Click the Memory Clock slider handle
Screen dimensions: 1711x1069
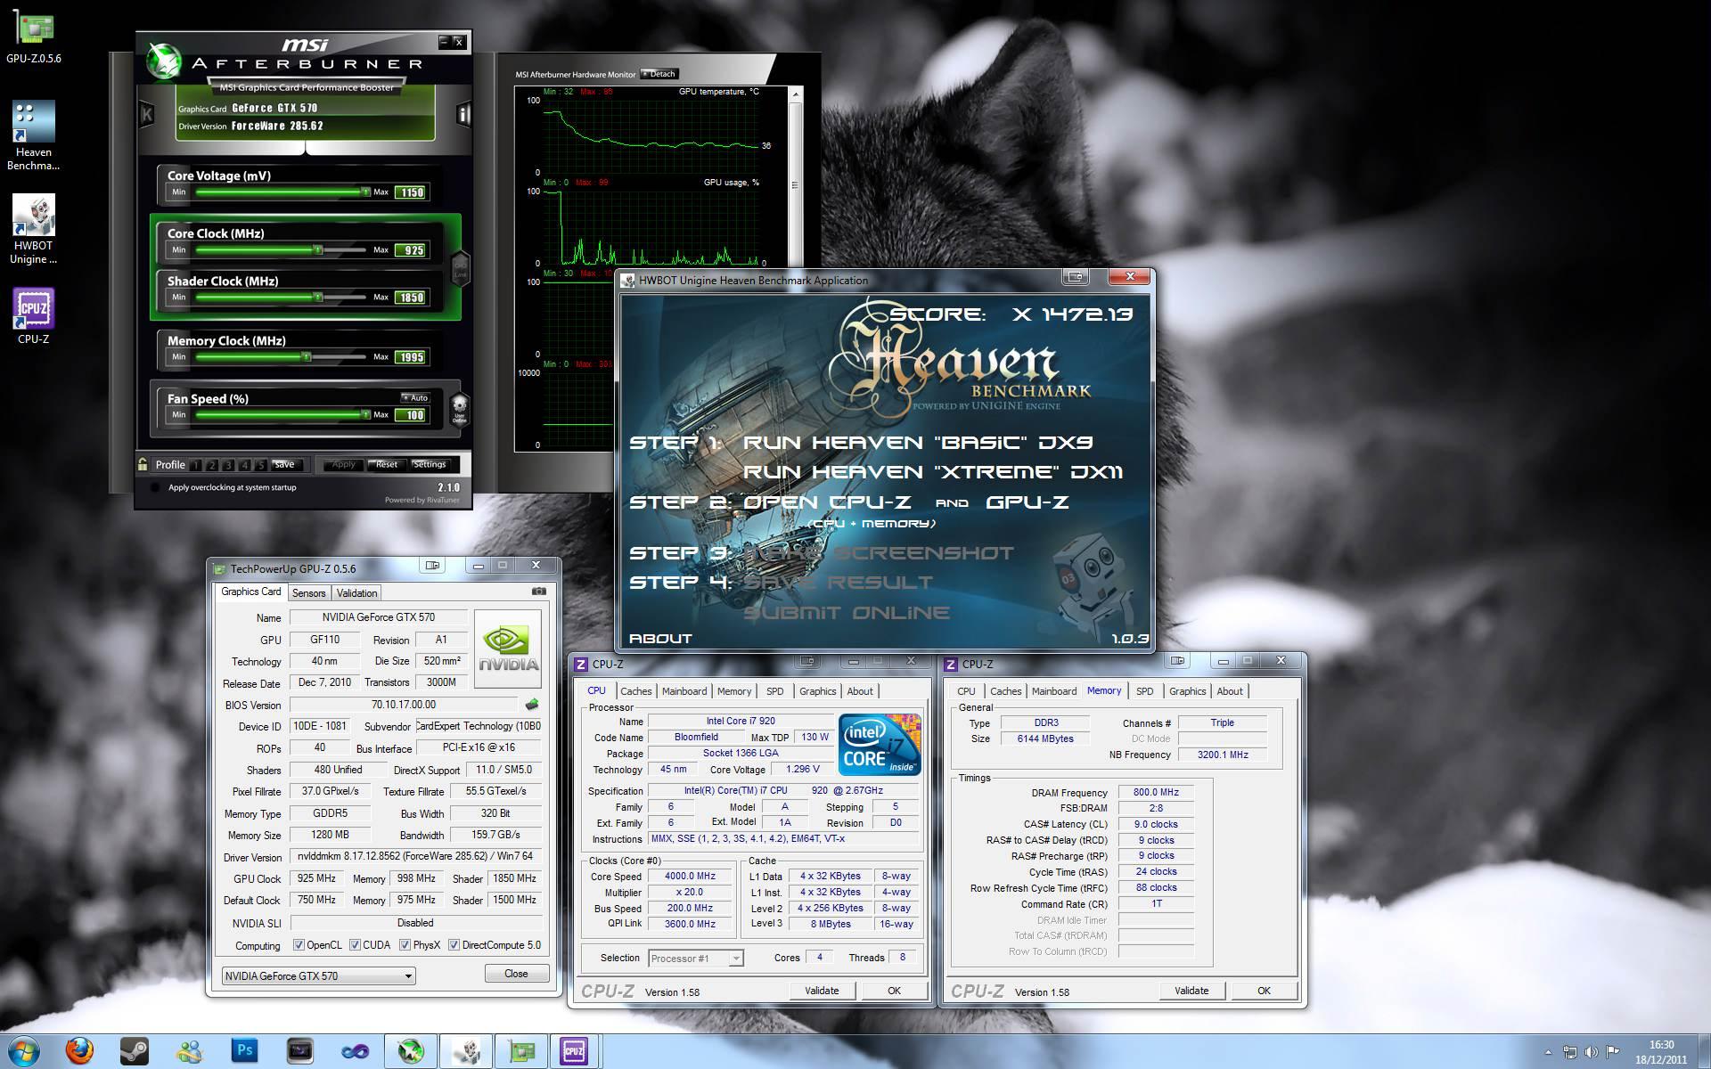(306, 356)
